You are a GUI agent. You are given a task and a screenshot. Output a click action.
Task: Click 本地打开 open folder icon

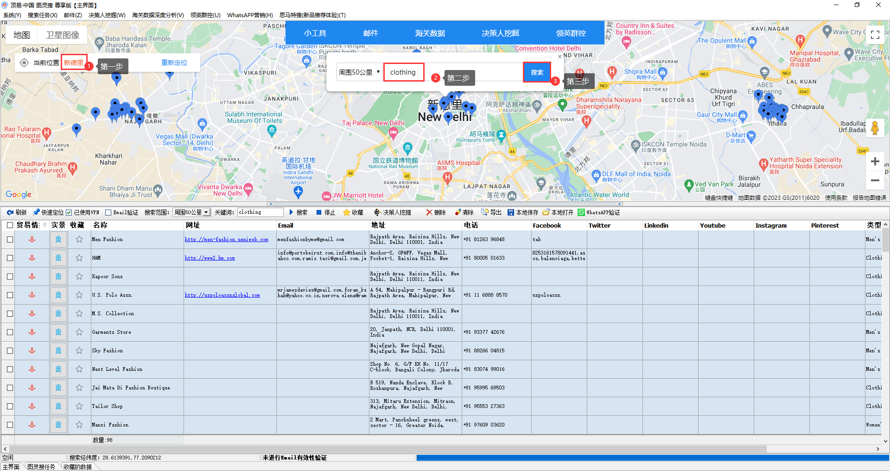(x=546, y=212)
